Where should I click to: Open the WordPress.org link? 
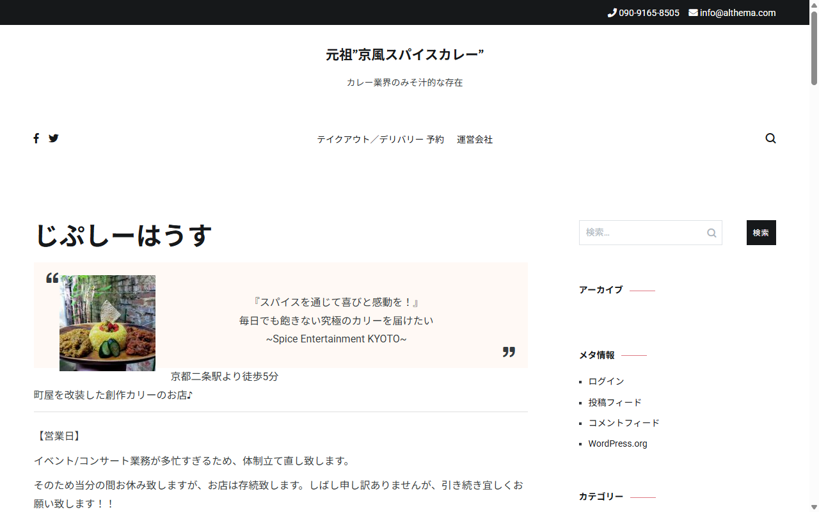(x=617, y=444)
